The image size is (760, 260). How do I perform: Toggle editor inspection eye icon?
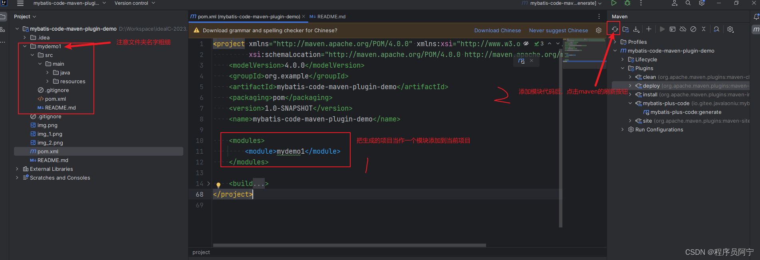click(526, 43)
